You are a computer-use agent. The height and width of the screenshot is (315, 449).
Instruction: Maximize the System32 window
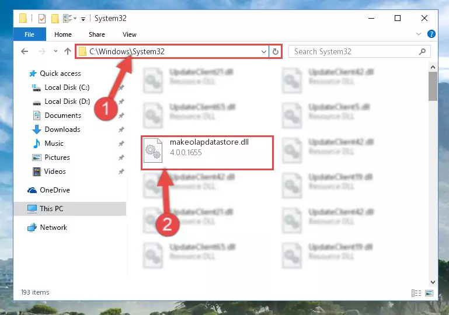(x=398, y=18)
